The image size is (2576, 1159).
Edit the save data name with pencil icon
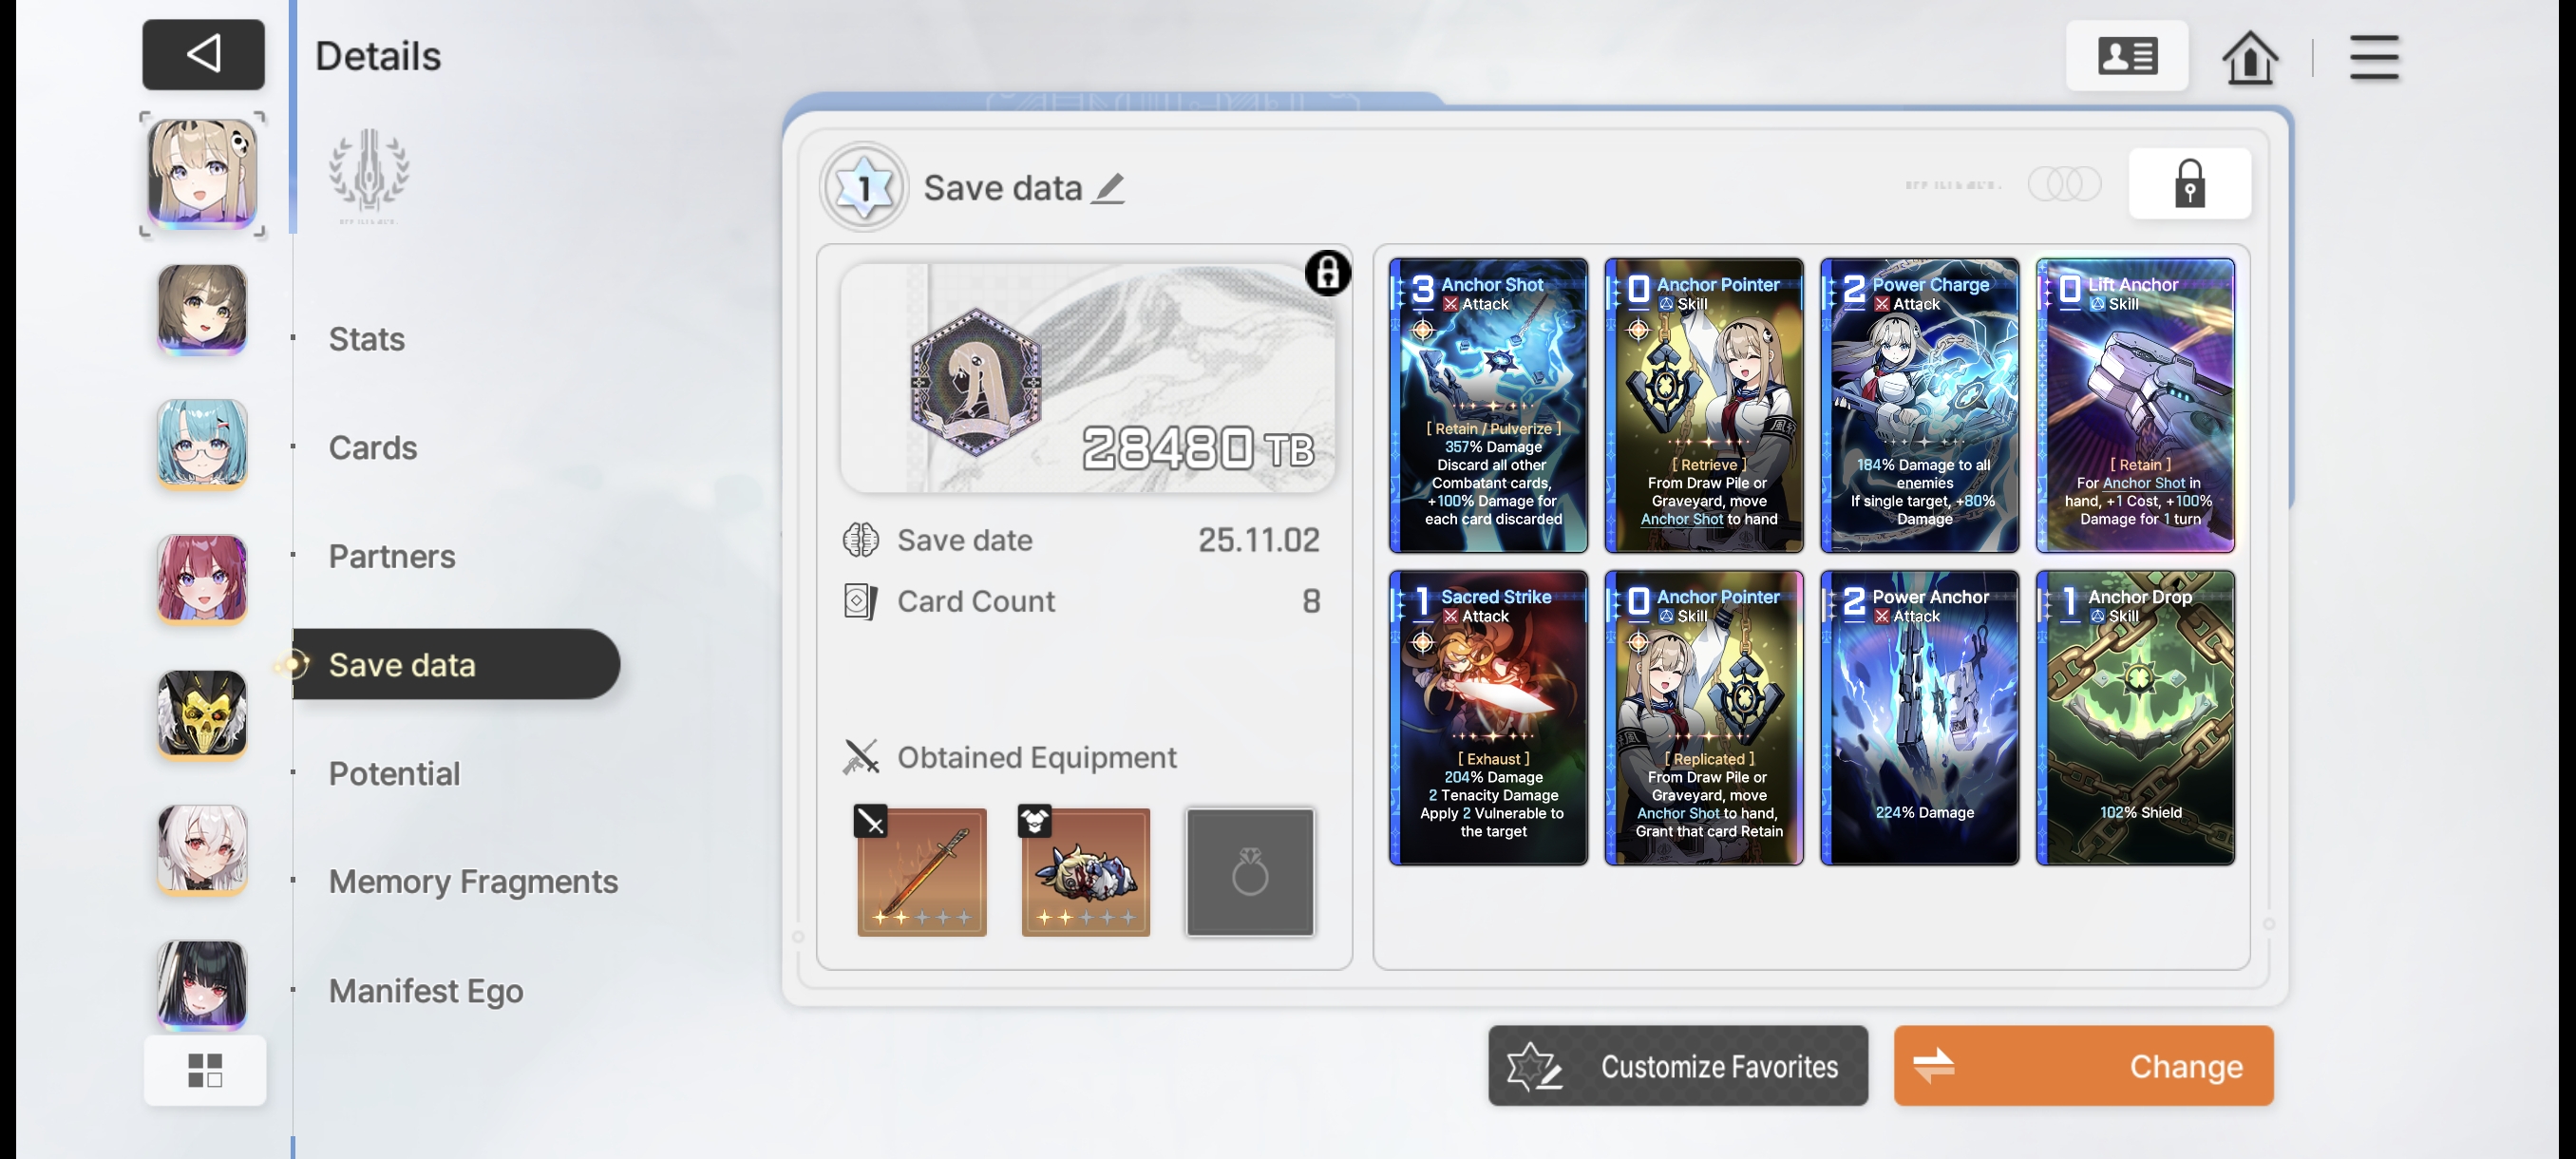coord(1108,187)
